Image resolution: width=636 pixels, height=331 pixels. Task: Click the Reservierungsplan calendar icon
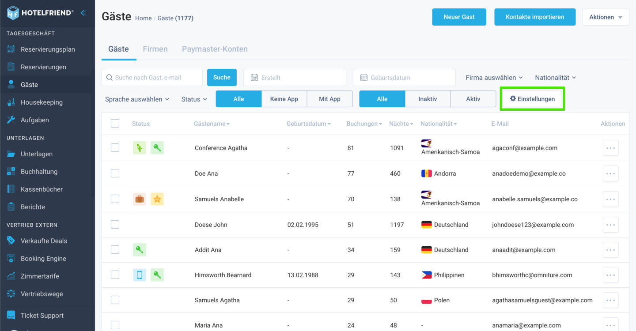click(11, 49)
